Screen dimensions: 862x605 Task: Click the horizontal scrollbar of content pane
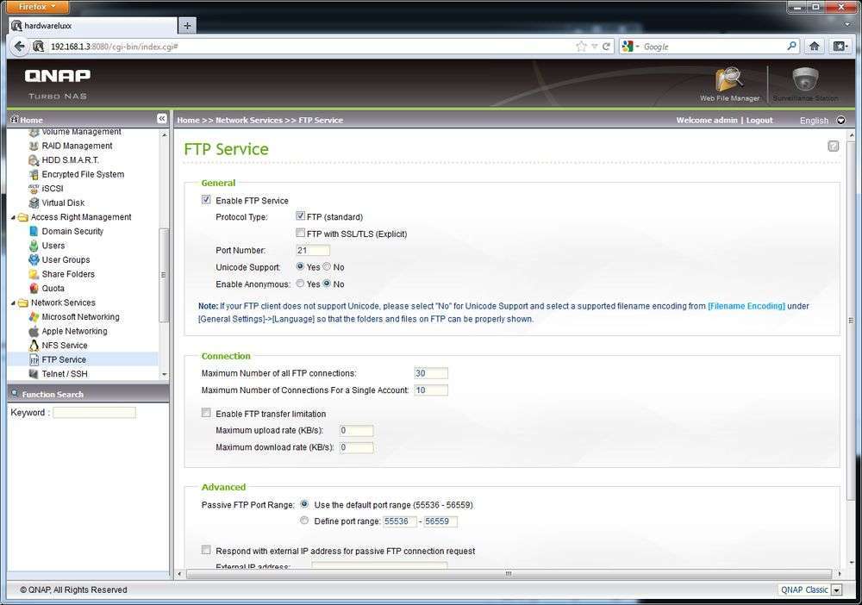(x=509, y=574)
